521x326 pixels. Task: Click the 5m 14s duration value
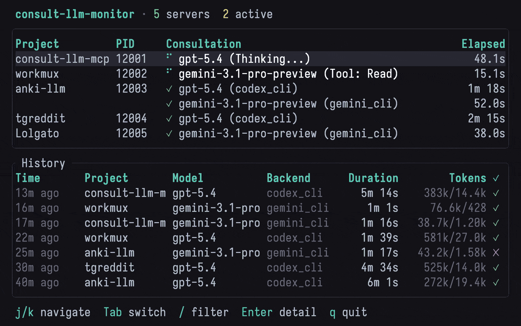380,193
